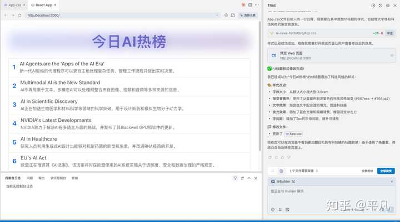400x222 pixels.
Task: Open the device/book icon beside address bar
Action: pos(233,16)
